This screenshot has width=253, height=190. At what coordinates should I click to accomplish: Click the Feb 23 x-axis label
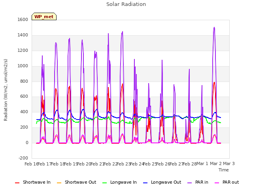pyautogui.click(x=123, y=164)
